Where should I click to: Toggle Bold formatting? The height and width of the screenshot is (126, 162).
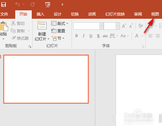point(76,36)
